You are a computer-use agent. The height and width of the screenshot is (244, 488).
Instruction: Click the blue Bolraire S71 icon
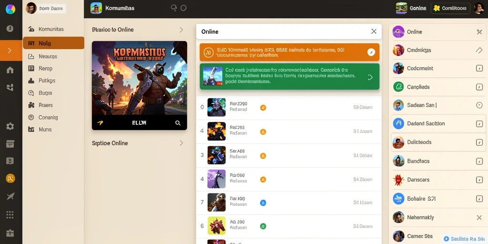(398, 199)
